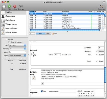Select the Robert Bellavuez Company invoice row
This screenshot has height=99, width=107.
67,28
